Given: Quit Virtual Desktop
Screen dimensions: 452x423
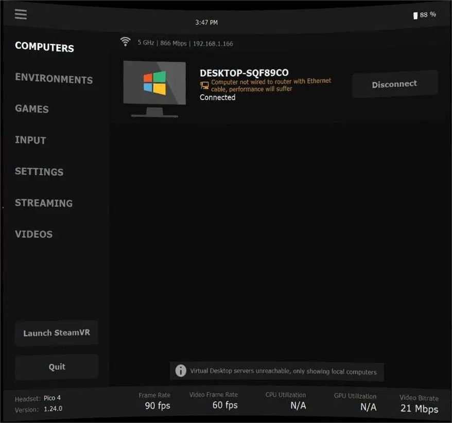Looking at the screenshot, I should (x=57, y=367).
